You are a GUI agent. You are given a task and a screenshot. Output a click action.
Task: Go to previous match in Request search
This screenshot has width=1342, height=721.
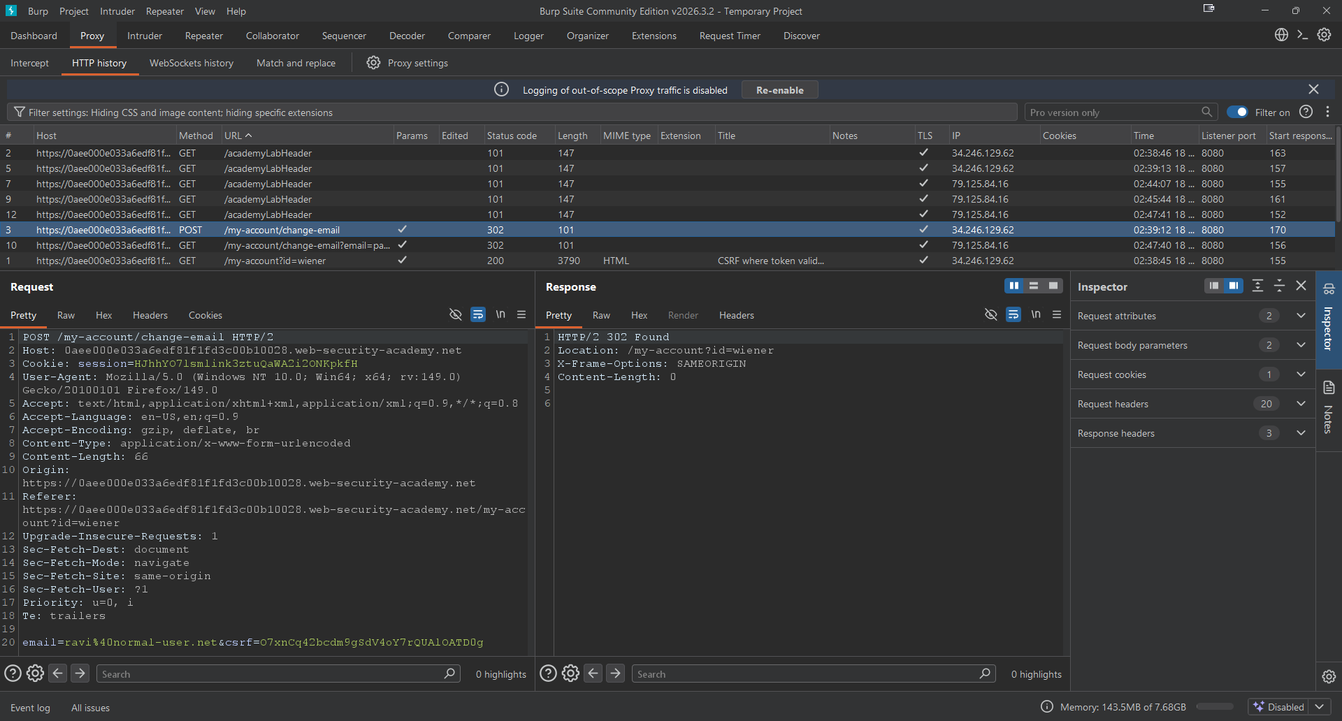pyautogui.click(x=58, y=673)
